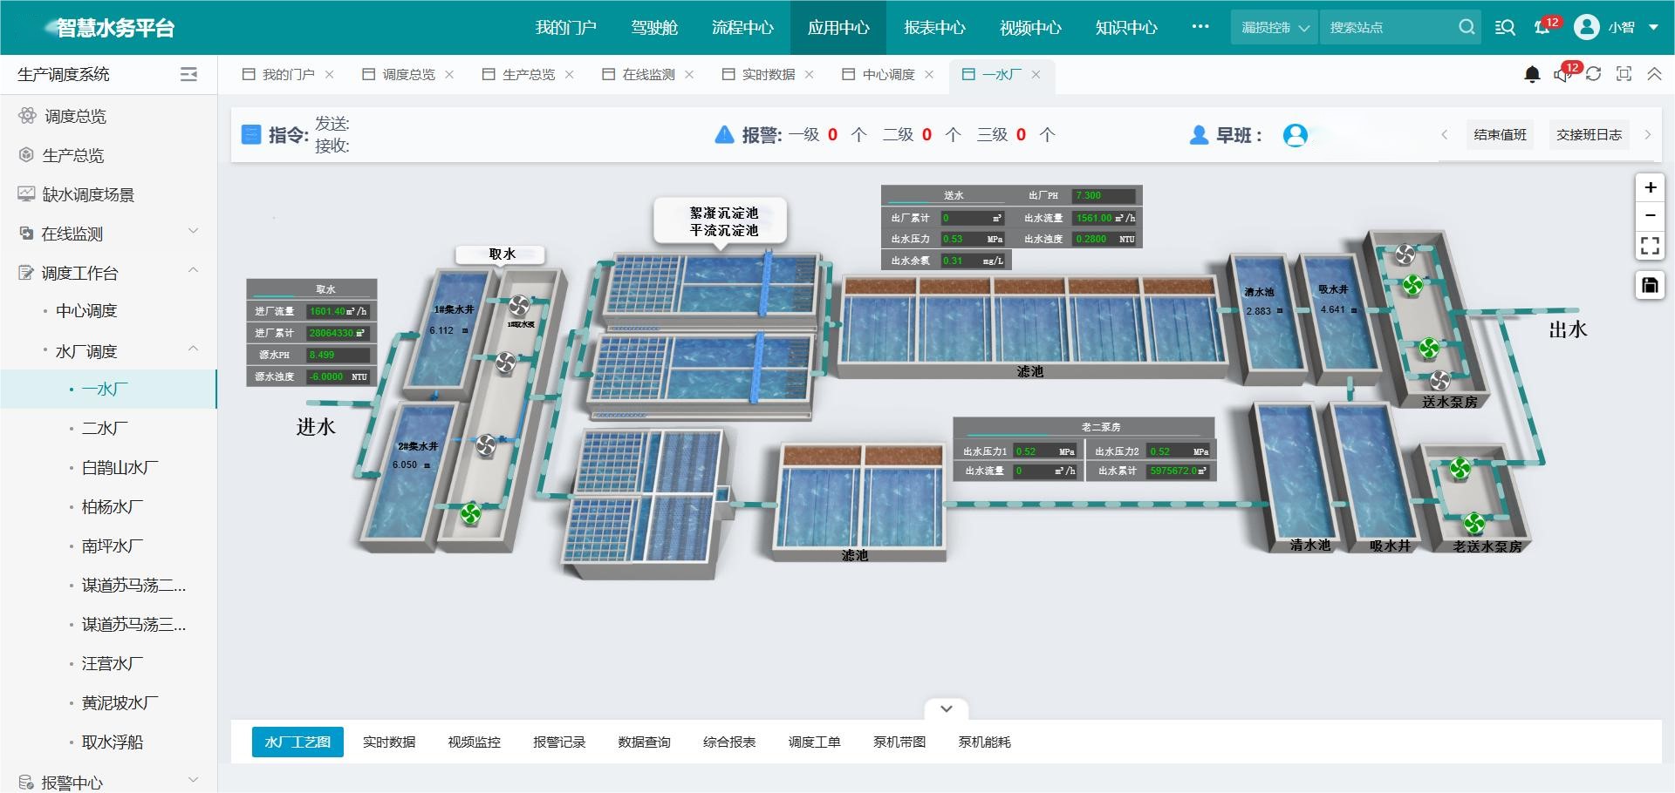Image resolution: width=1675 pixels, height=793 pixels.
Task: Zoom out with the minus button on diagram
Action: click(x=1650, y=215)
